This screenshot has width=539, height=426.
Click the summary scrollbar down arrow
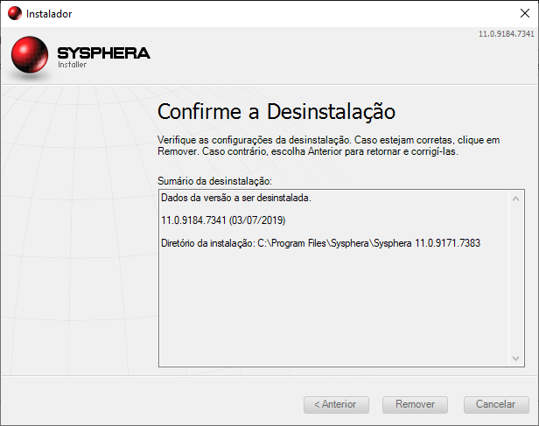(515, 359)
